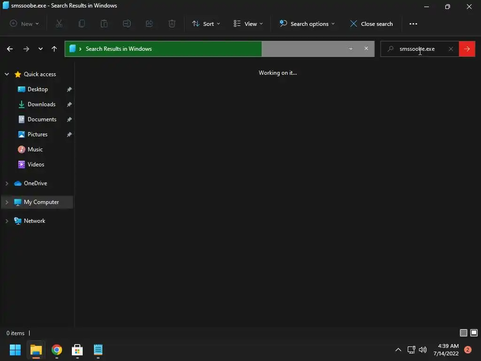The width and height of the screenshot is (481, 361).
Task: Open Notepad from taskbar
Action: pos(98,350)
